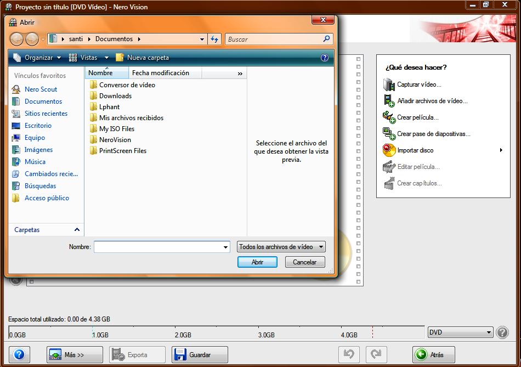The height and width of the screenshot is (367, 521).
Task: Open the Equipo computer icon
Action: click(15, 138)
